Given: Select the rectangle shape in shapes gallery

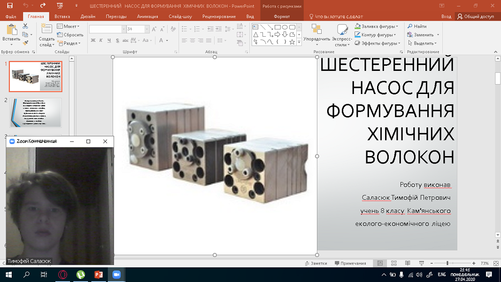Looking at the screenshot, I should (x=277, y=27).
